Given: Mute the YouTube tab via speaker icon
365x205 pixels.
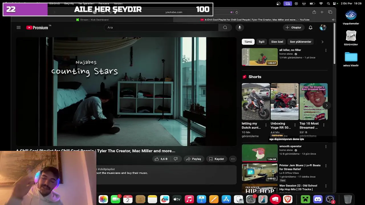Looking at the screenshot, I should coord(333,20).
